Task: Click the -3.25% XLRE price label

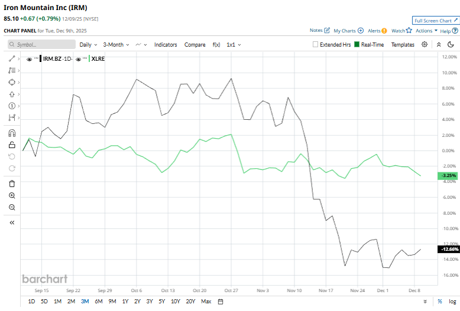Action: point(448,176)
